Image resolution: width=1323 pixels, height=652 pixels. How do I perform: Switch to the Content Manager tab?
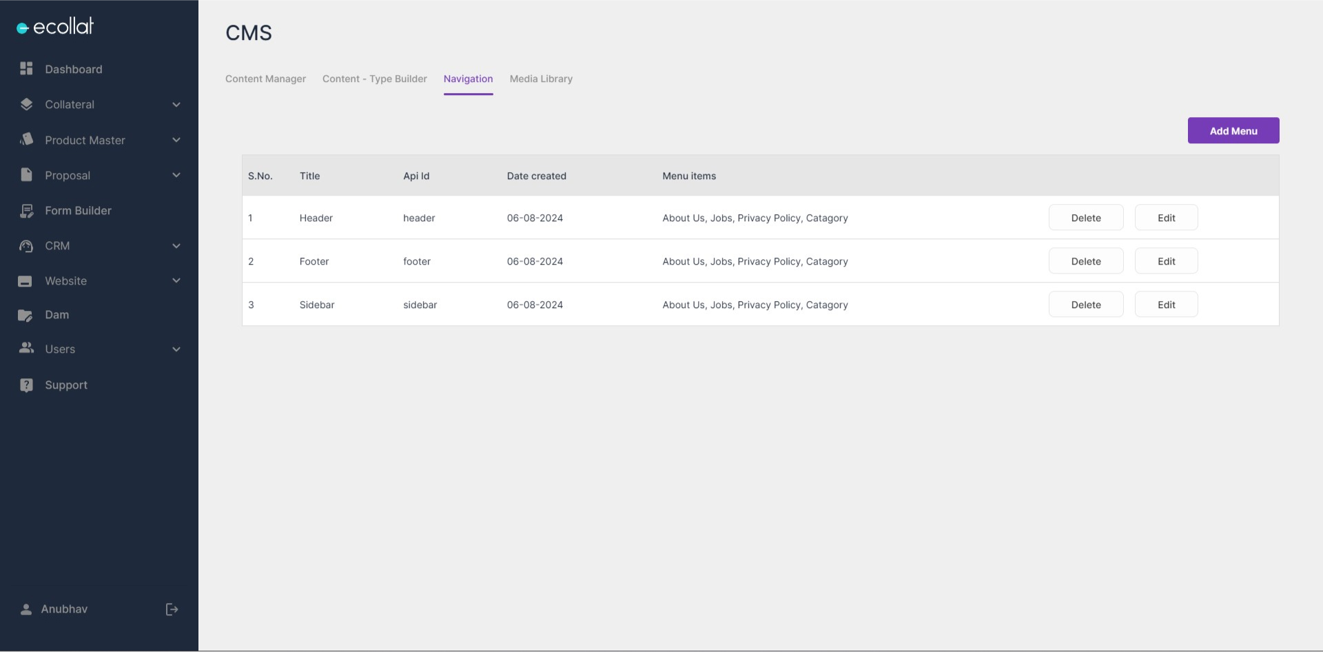point(265,79)
